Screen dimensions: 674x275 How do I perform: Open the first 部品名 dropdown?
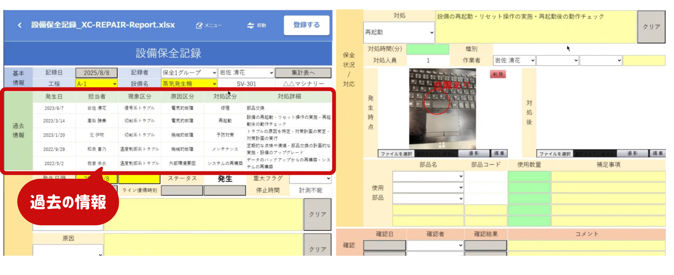pyautogui.click(x=428, y=176)
